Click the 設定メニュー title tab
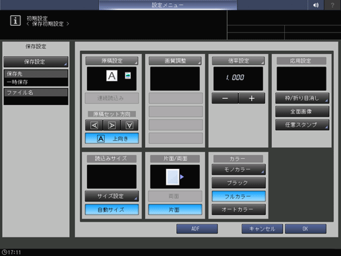This screenshot has width=341, height=256. pos(168,5)
